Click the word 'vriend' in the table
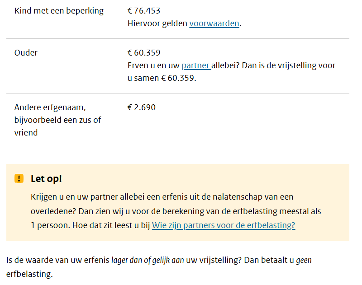The height and width of the screenshot is (285, 362). coord(25,133)
